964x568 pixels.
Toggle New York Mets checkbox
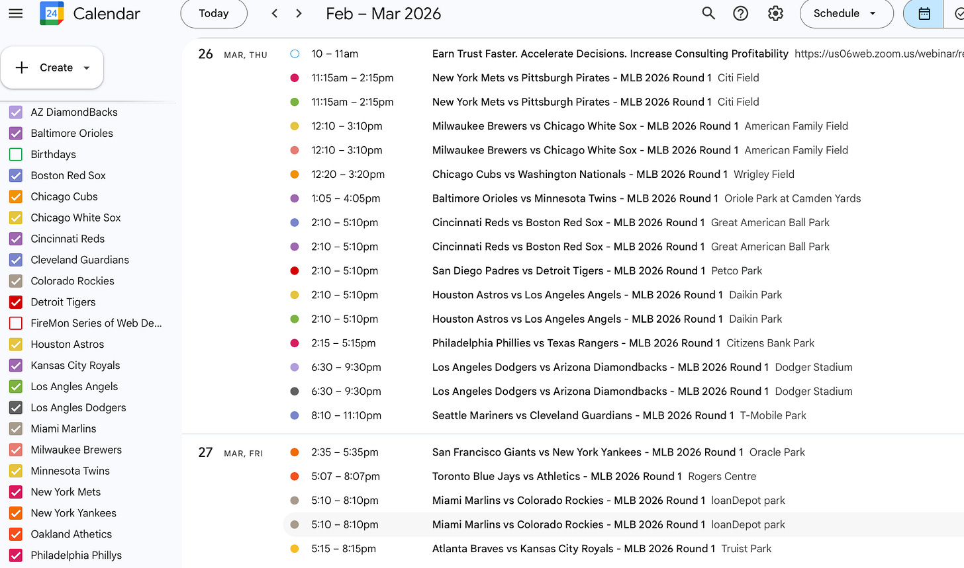pos(16,493)
